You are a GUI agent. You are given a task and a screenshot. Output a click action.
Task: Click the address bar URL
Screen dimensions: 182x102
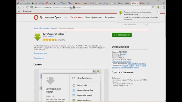pos(60,7)
